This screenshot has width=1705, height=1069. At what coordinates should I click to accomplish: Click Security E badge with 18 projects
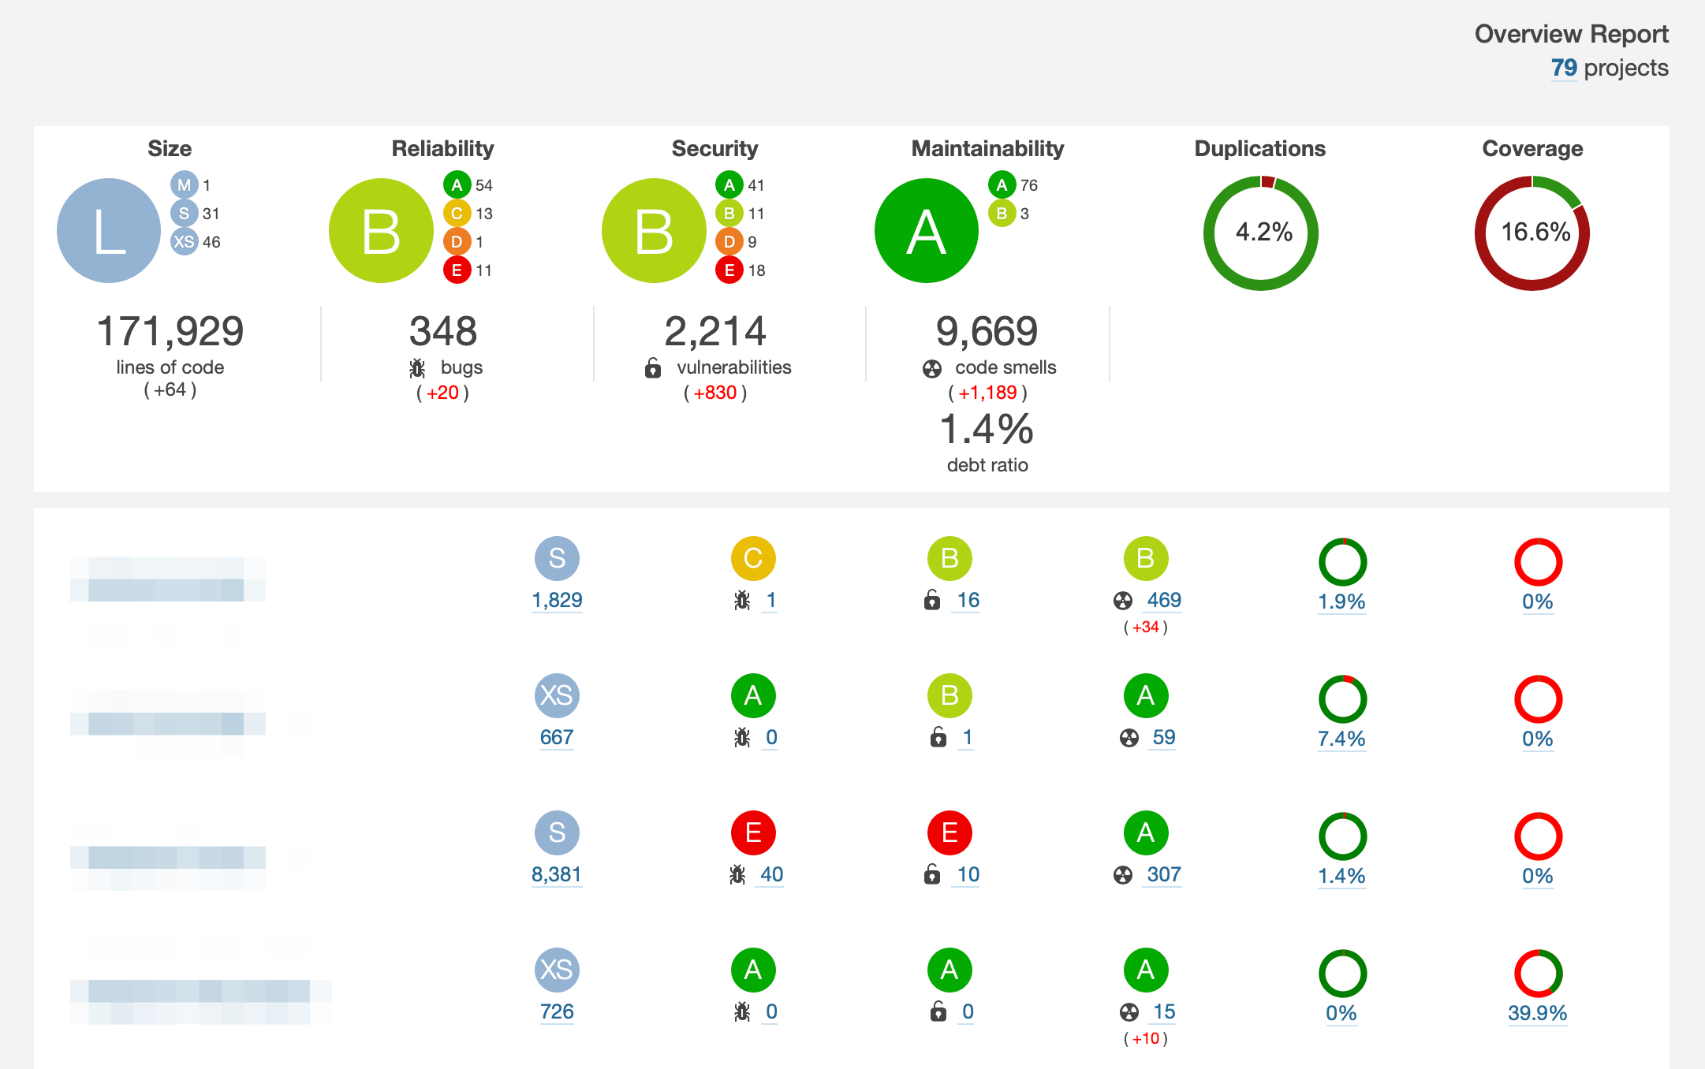point(729,270)
